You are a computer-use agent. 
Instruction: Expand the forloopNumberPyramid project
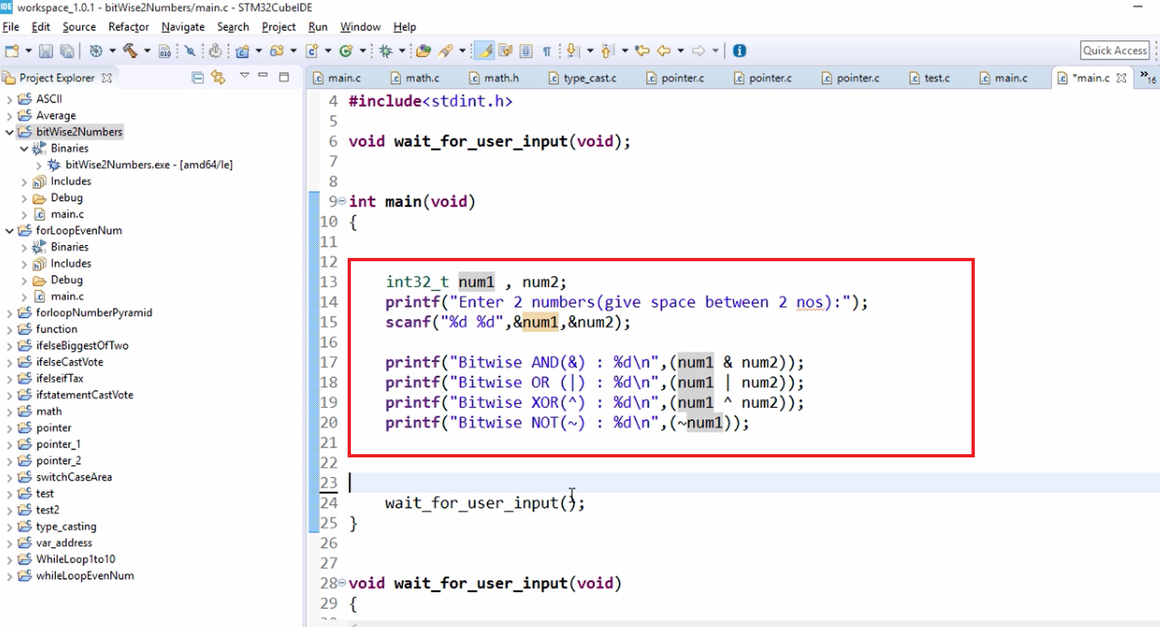(x=10, y=313)
